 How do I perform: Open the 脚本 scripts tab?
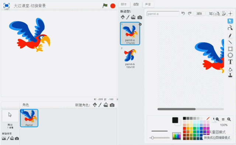tap(124, 4)
